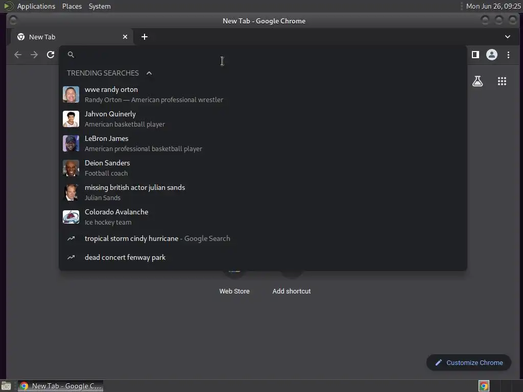The width and height of the screenshot is (523, 392).
Task: Select the New Tab browser tab
Action: click(72, 37)
